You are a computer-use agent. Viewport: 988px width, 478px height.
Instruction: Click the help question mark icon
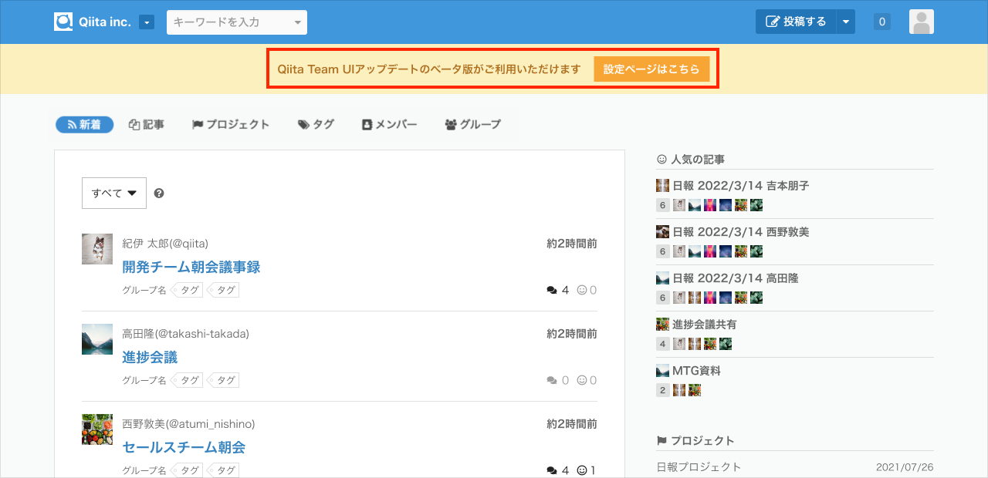tap(159, 193)
